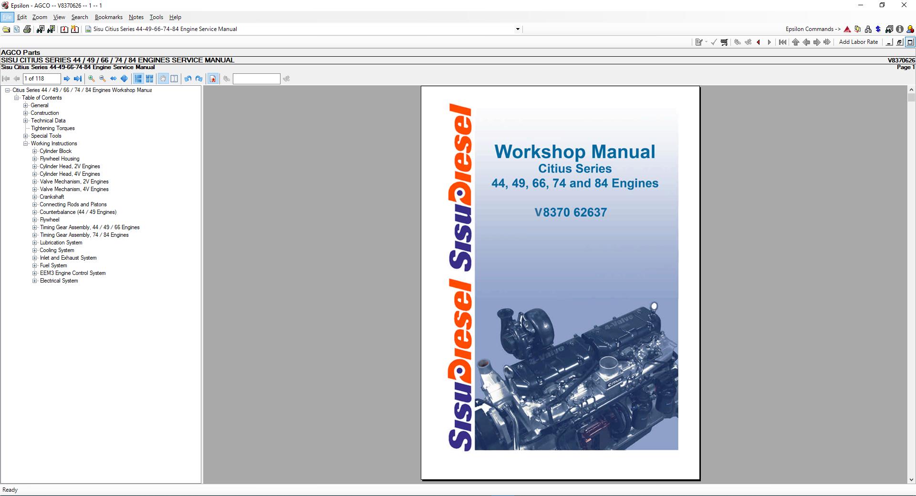
Task: Expand the Special Tools tree node
Action: [x=26, y=136]
